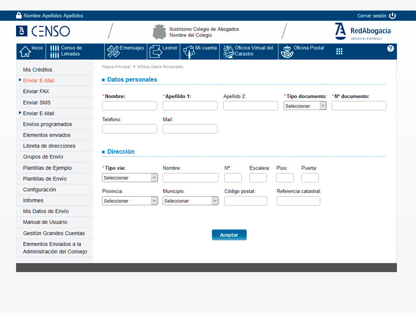Open the Tipo vía dropdown
Viewport: 416px width, 327px height.
(x=129, y=178)
